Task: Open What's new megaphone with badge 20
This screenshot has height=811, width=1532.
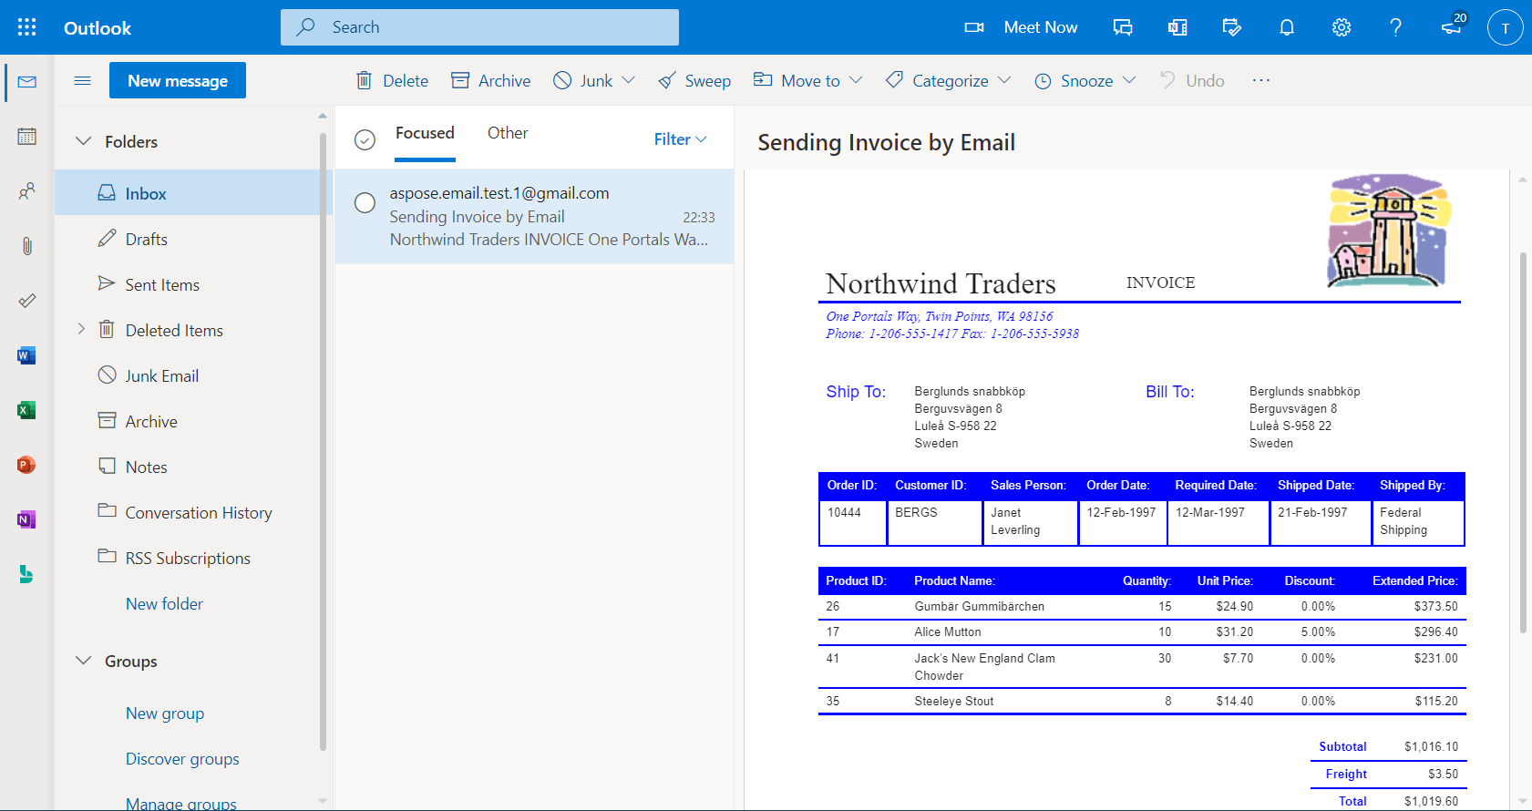Action: point(1454,26)
